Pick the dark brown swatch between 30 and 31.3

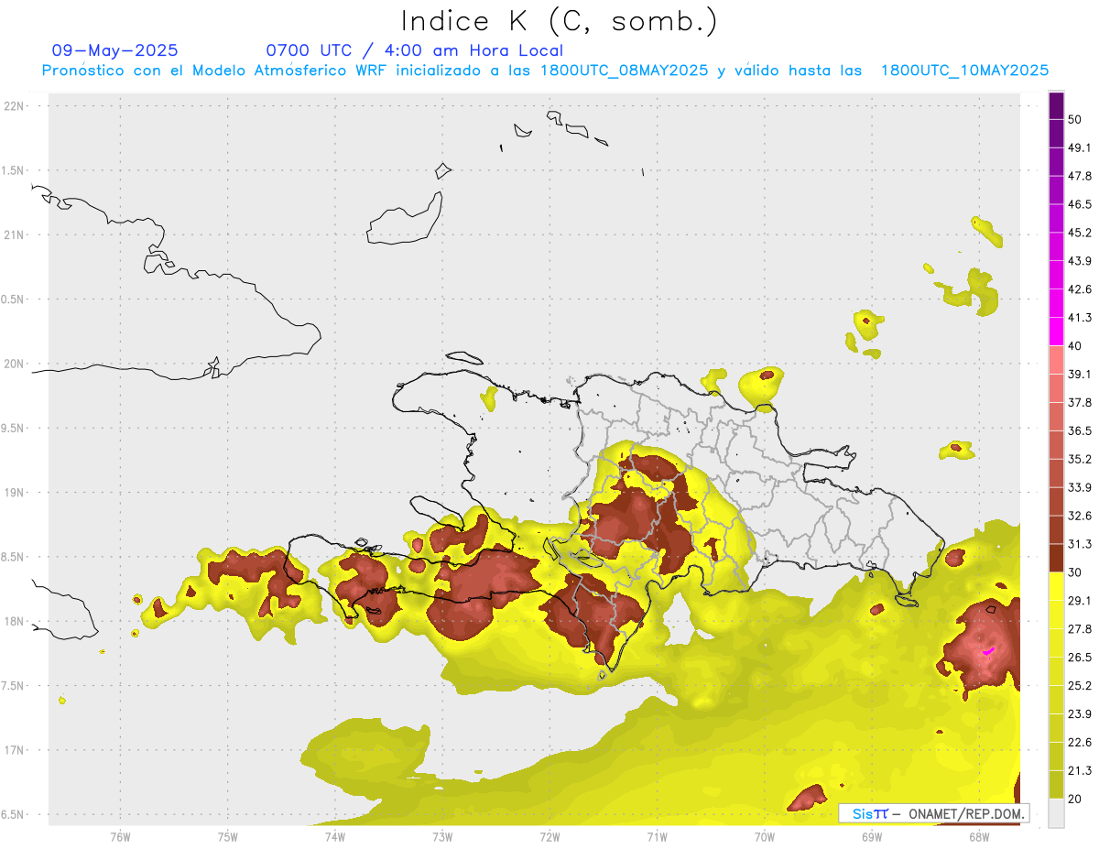[x=1057, y=559]
